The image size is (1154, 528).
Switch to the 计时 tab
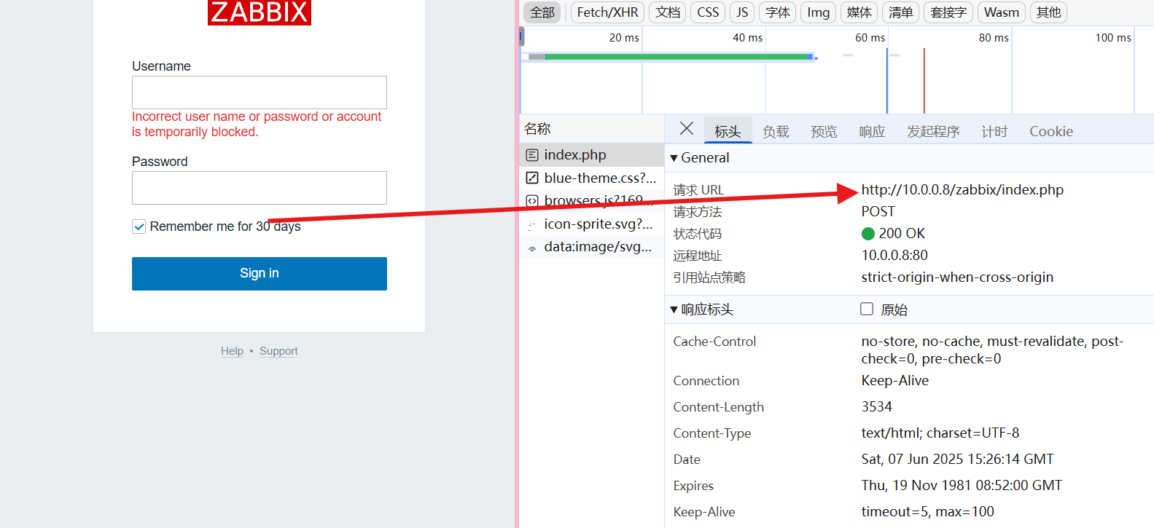tap(994, 132)
